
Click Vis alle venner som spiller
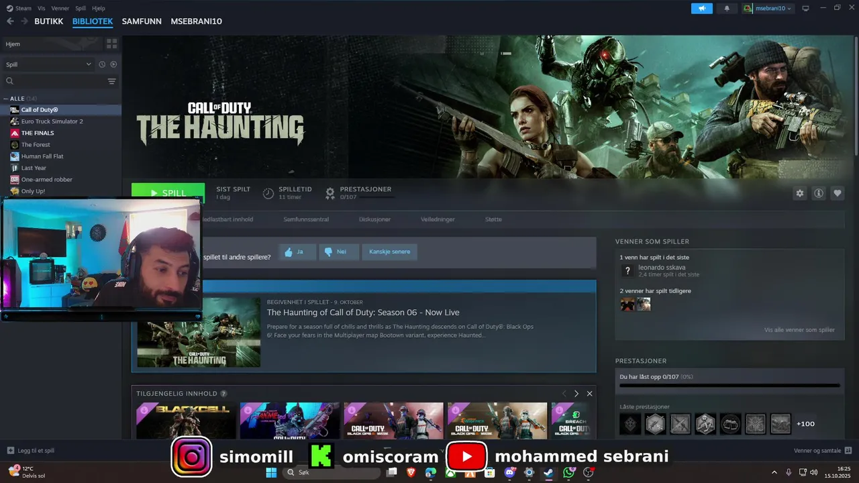tap(799, 330)
